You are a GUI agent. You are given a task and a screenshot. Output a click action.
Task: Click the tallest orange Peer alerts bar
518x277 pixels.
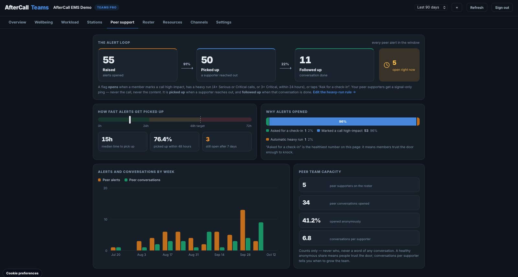243,230
